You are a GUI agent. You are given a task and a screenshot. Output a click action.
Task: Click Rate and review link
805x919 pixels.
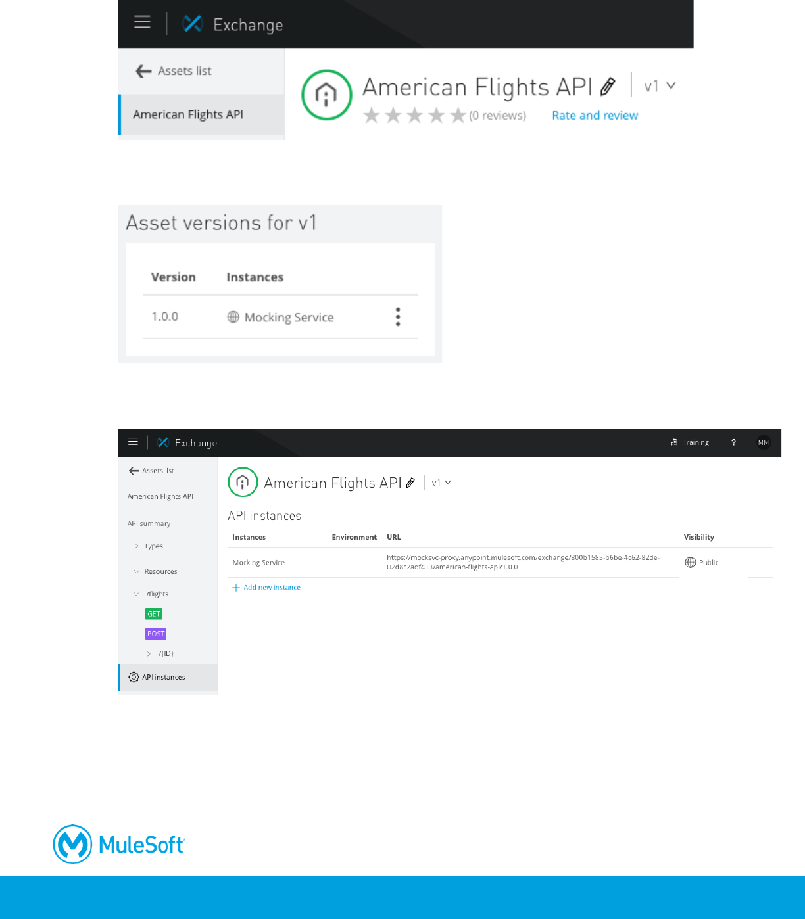(595, 116)
